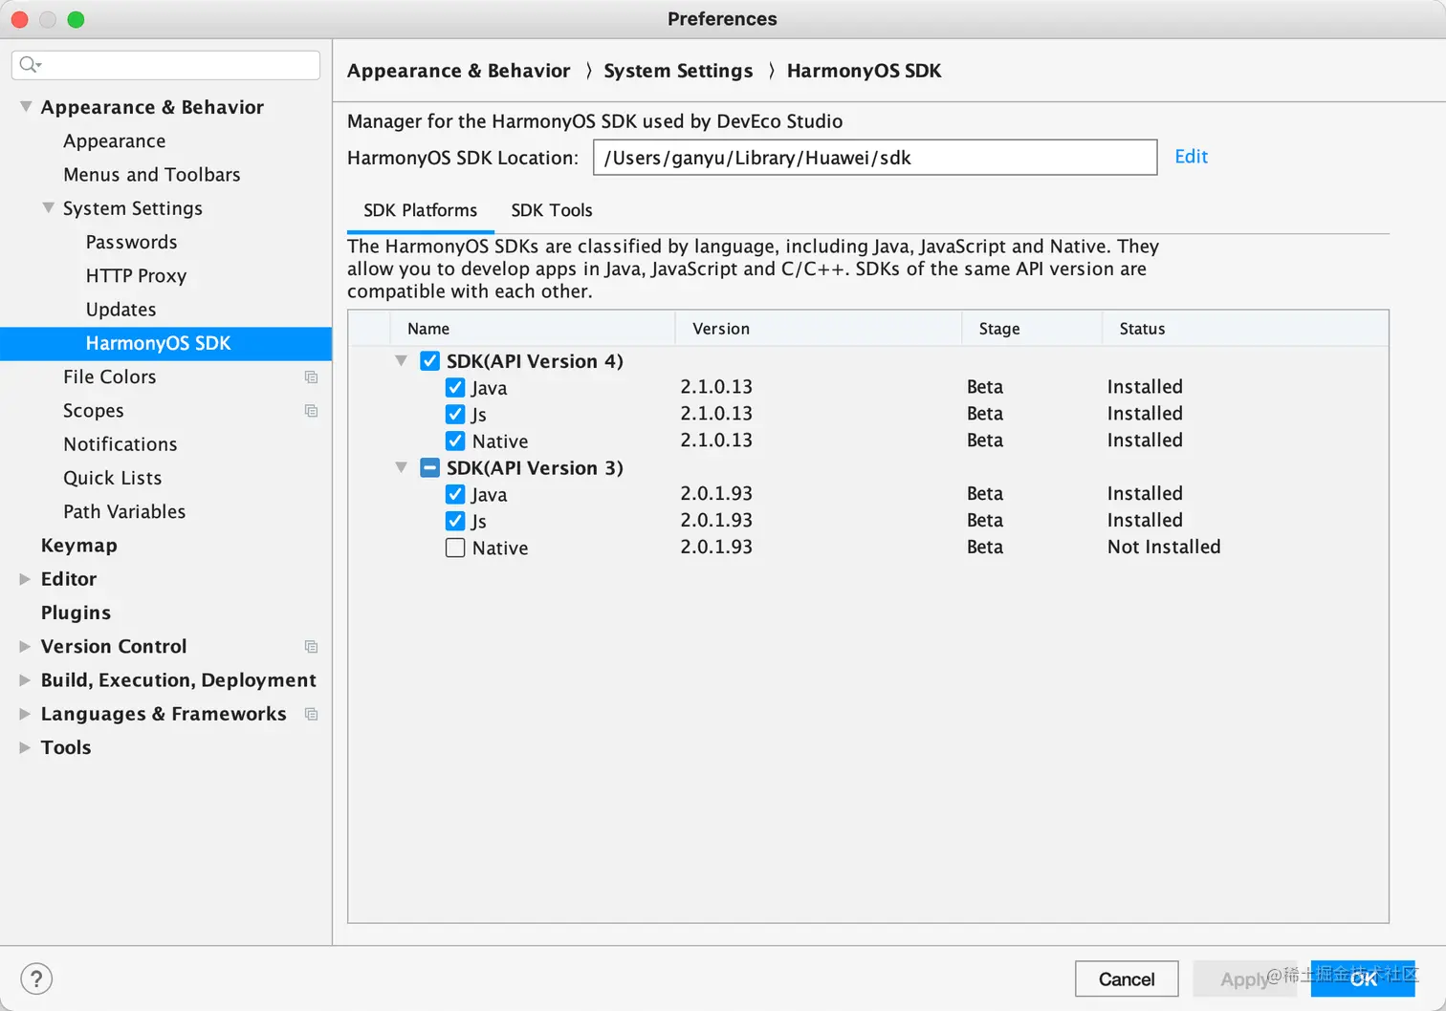
Task: Switch to SDK Platforms tab
Action: [420, 210]
